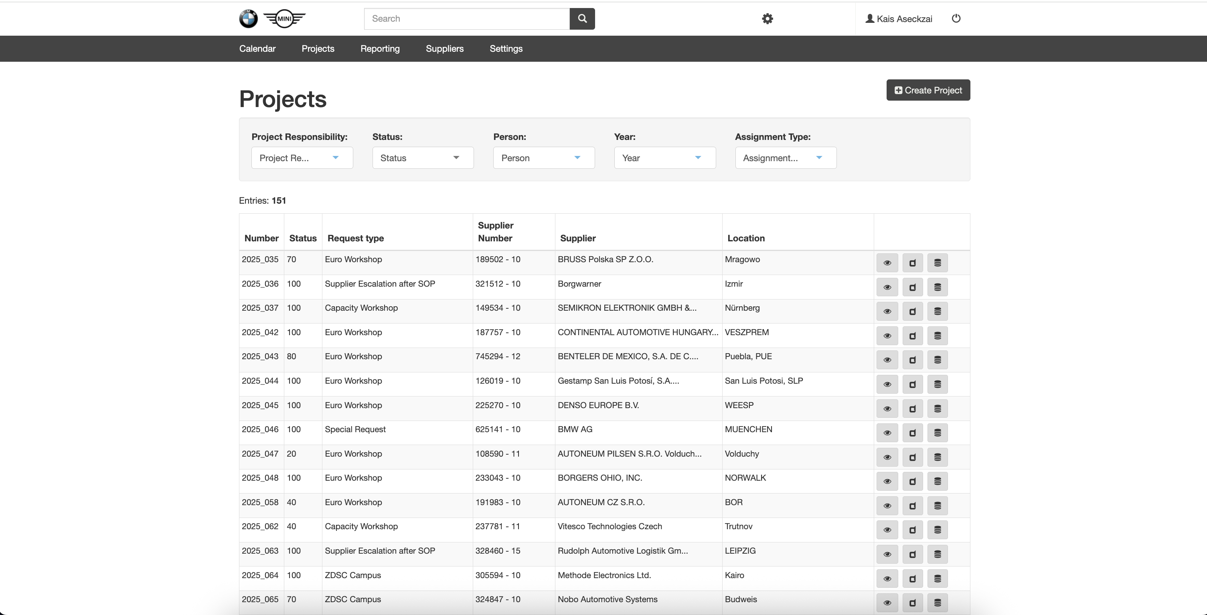
Task: View project 2025_035 via eye icon
Action: click(887, 263)
